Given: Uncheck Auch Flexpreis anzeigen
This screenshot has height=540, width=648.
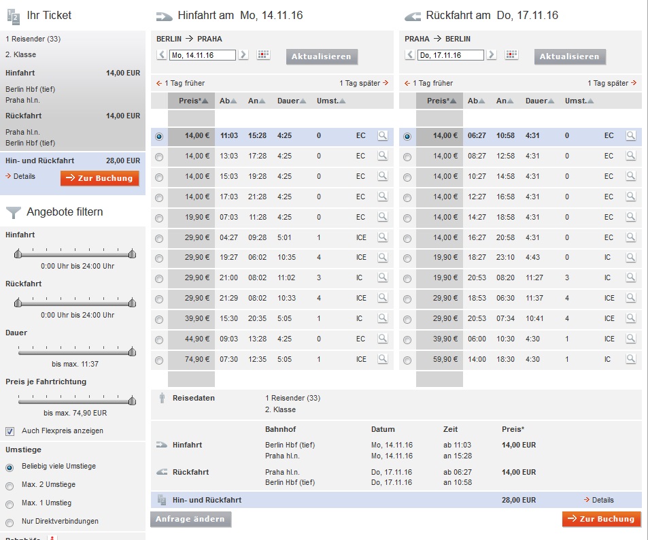Looking at the screenshot, I should click(x=10, y=431).
